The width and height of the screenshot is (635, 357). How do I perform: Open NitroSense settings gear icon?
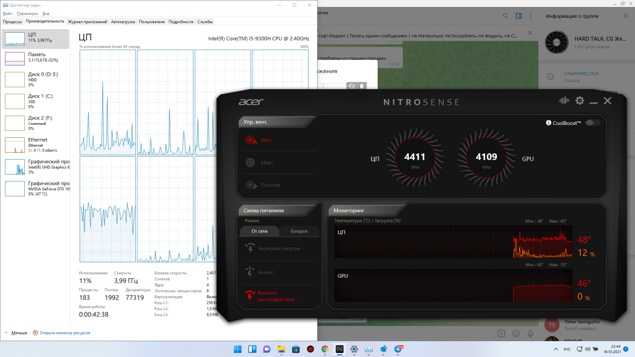[x=579, y=101]
